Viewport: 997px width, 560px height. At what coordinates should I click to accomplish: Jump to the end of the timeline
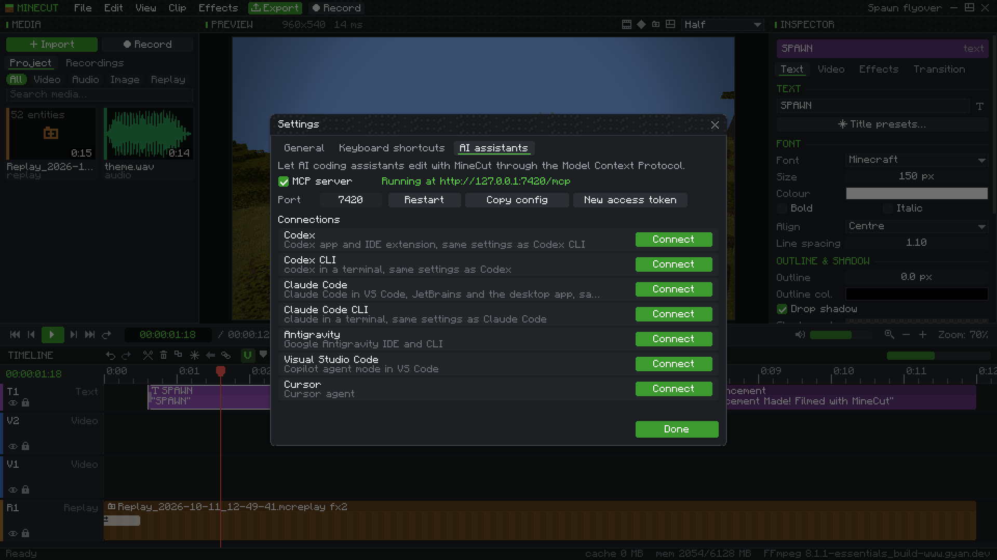90,335
